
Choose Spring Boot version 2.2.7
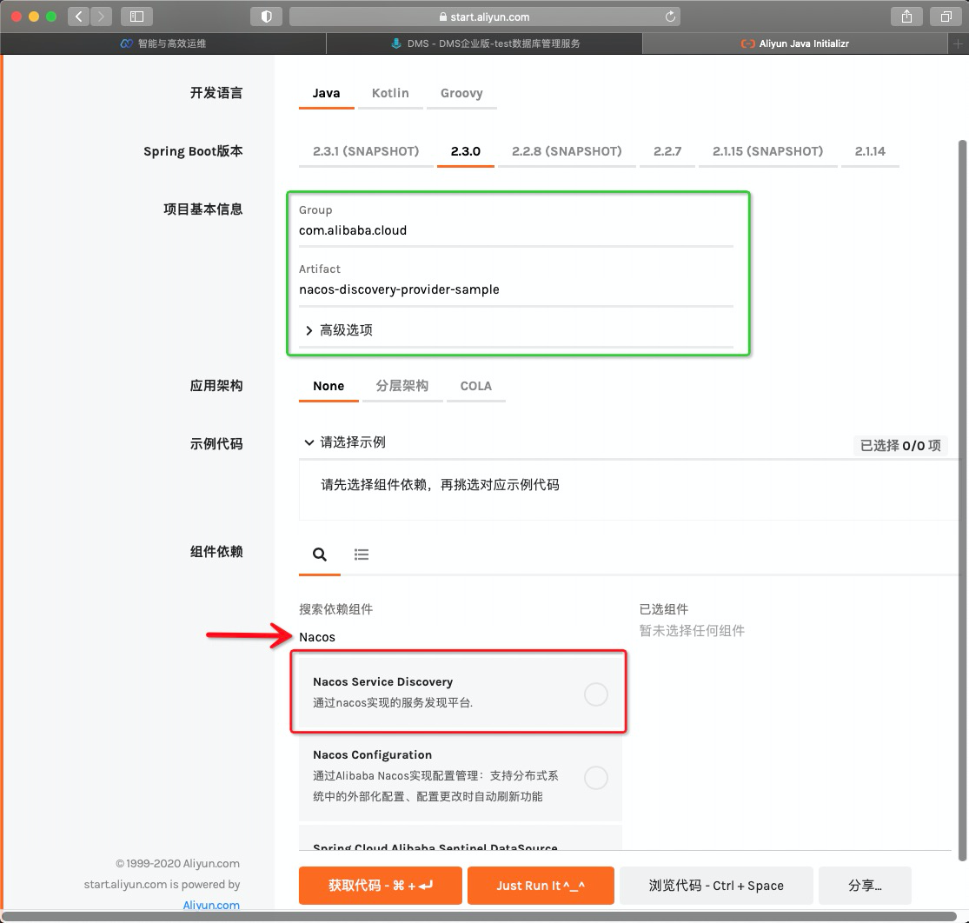click(667, 151)
